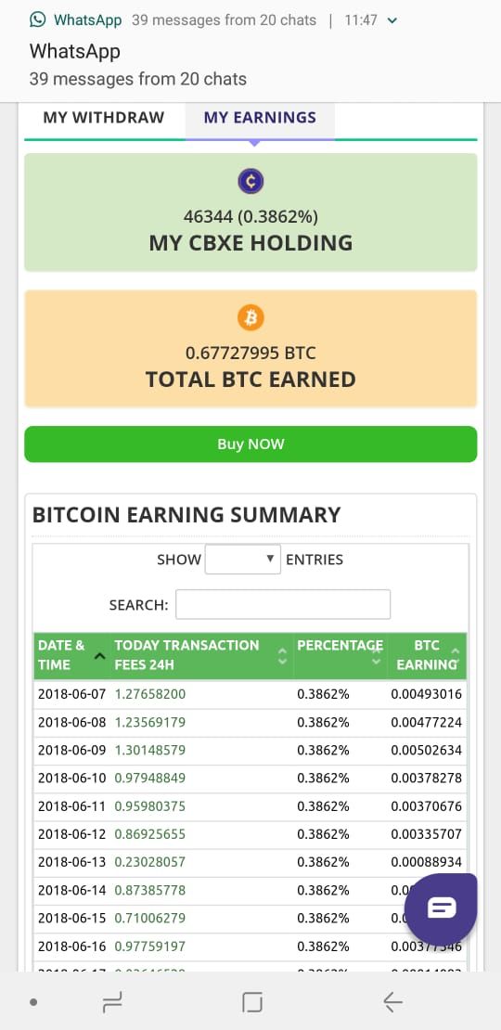The width and height of the screenshot is (501, 1030).
Task: Switch to the My Withdraw tab
Action: point(104,118)
